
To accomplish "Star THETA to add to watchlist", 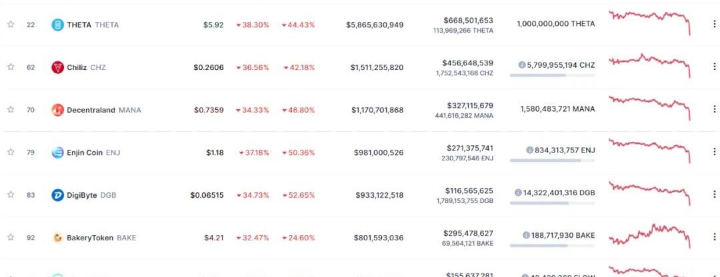I will (11, 25).
